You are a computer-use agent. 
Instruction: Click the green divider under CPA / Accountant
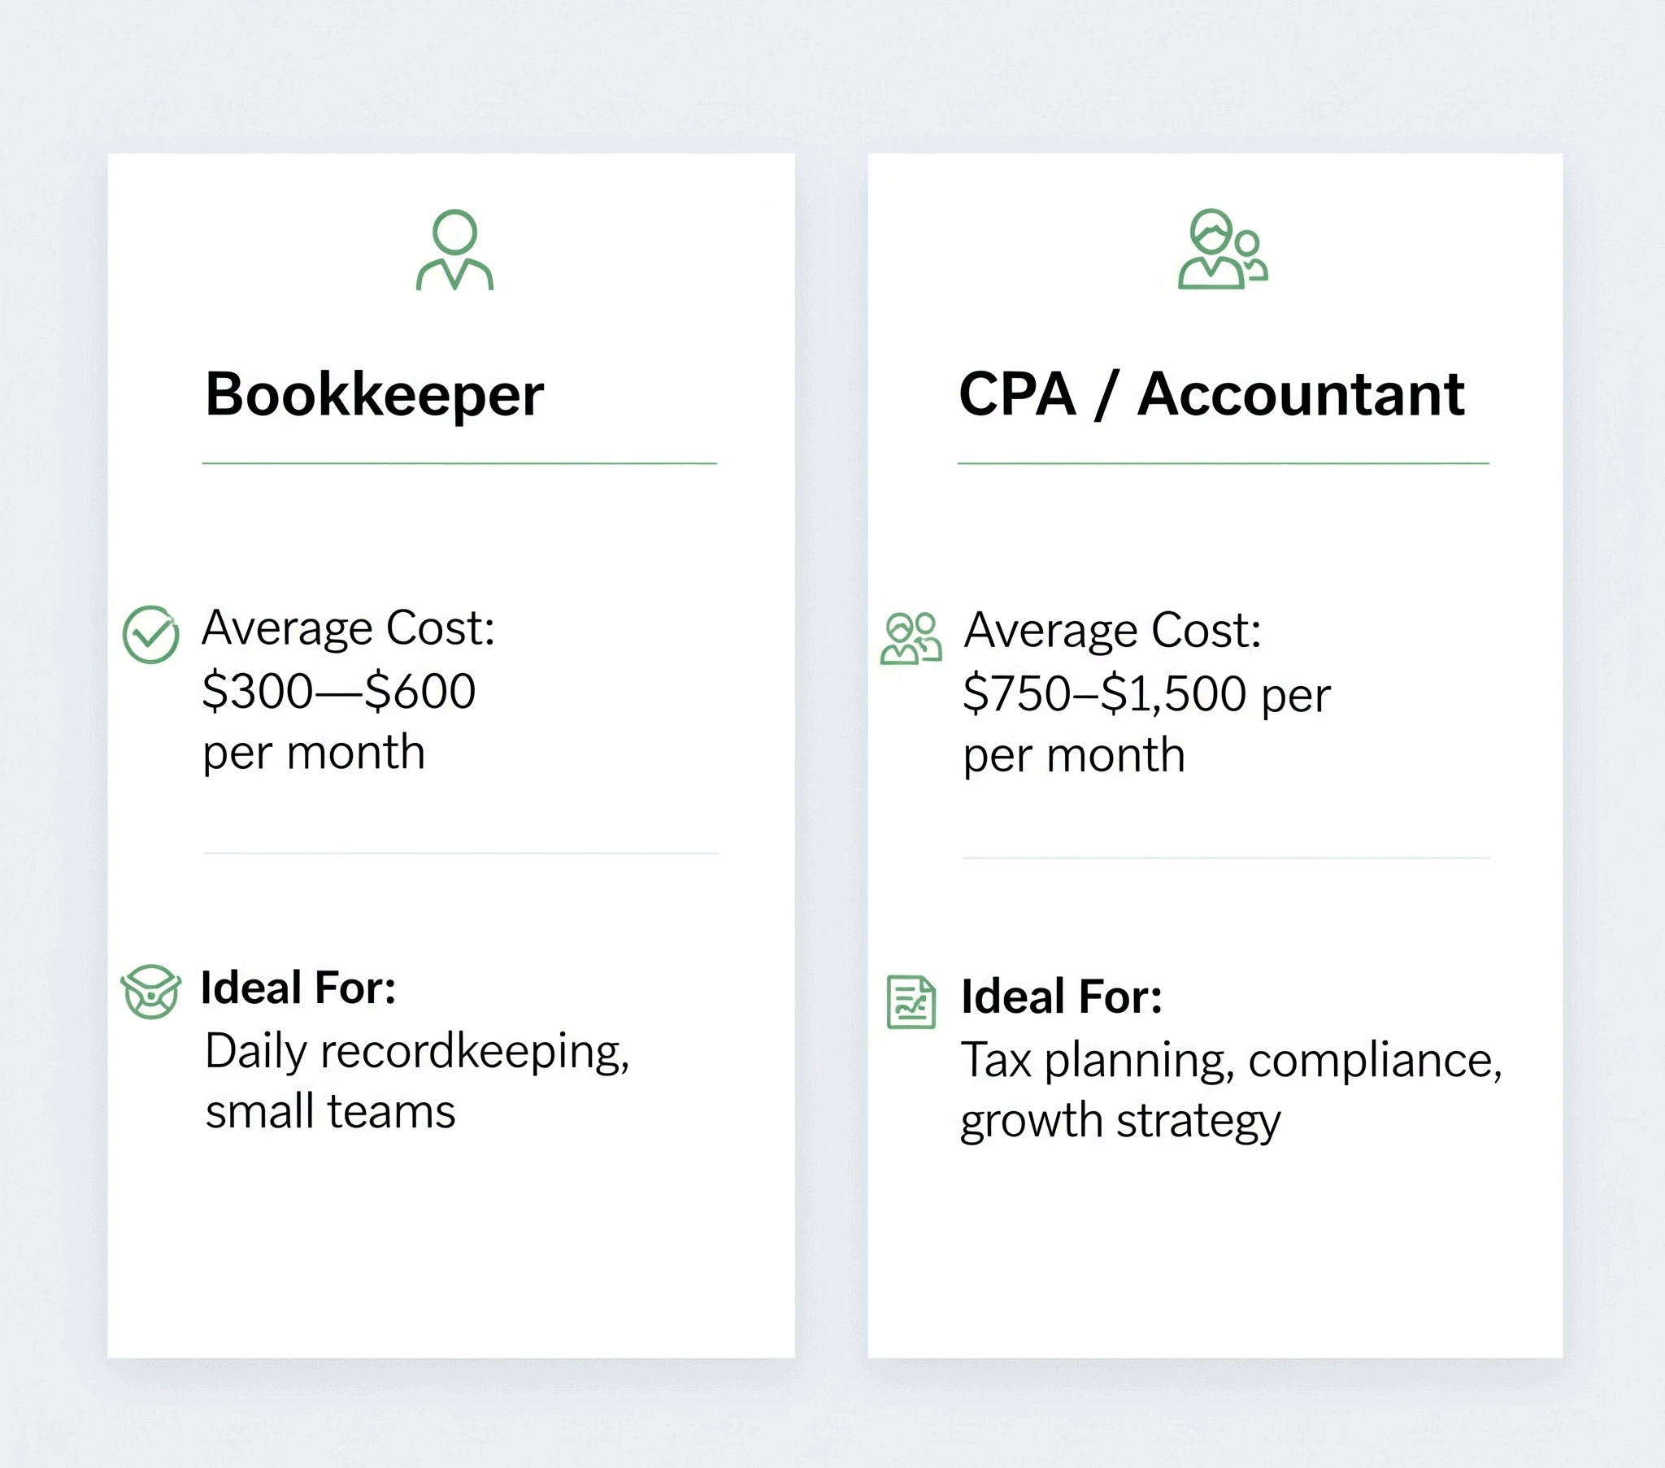[1224, 463]
